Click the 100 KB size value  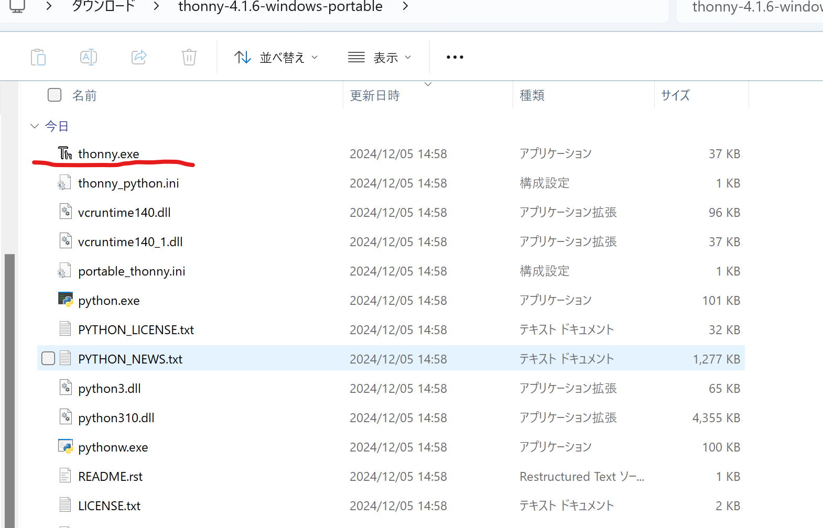[x=721, y=447]
